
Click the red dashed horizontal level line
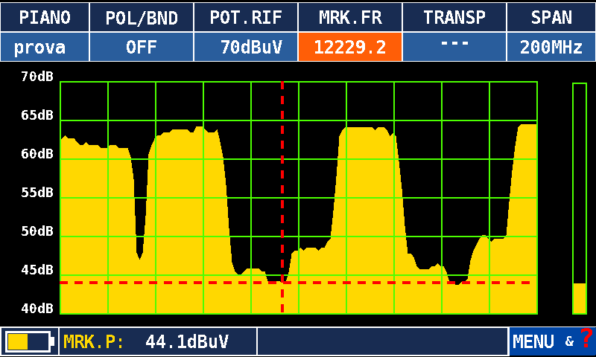tap(295, 283)
